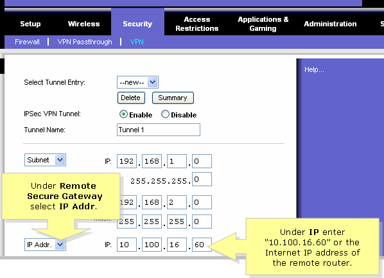Click local IP second octet field 168
Viewport: 384px width, 278px height.
tap(152, 161)
